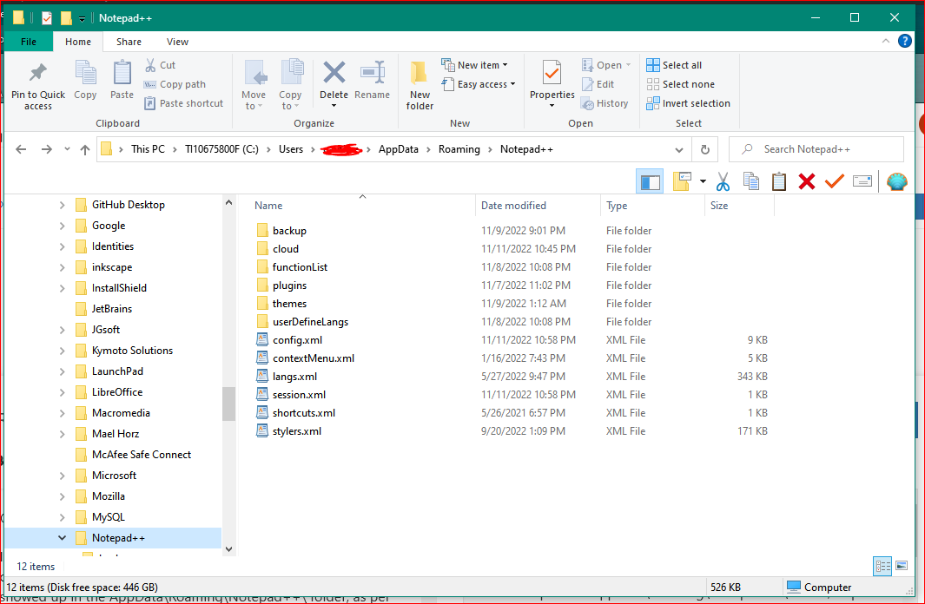Switch to the View tab

(177, 42)
